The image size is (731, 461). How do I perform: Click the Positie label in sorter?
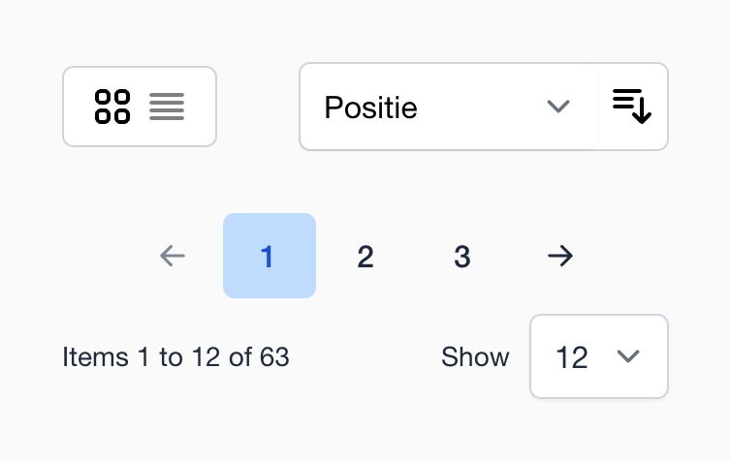[x=370, y=108]
